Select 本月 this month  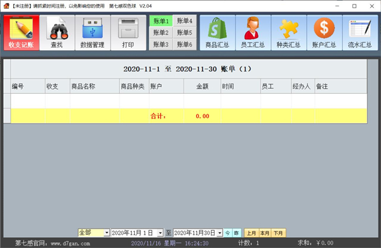coord(265,233)
